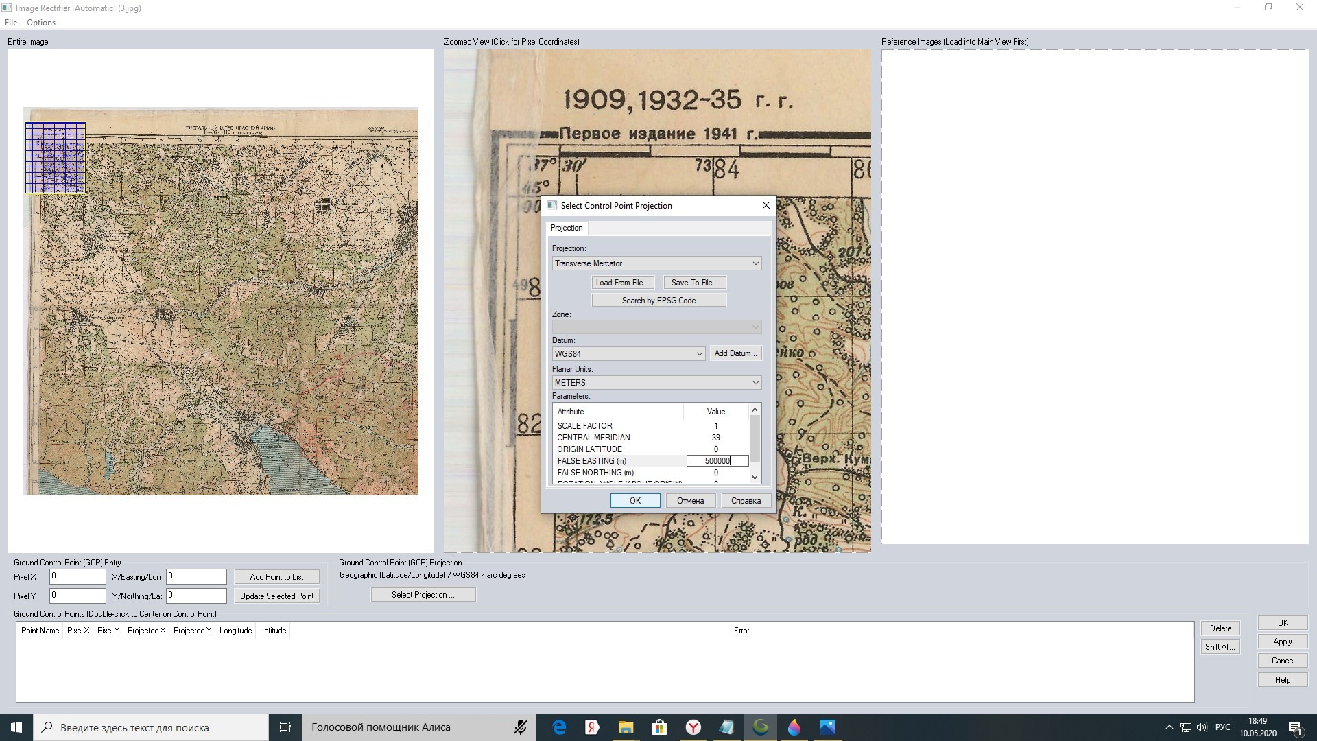
Task: Click Add Point to List
Action: 276,577
